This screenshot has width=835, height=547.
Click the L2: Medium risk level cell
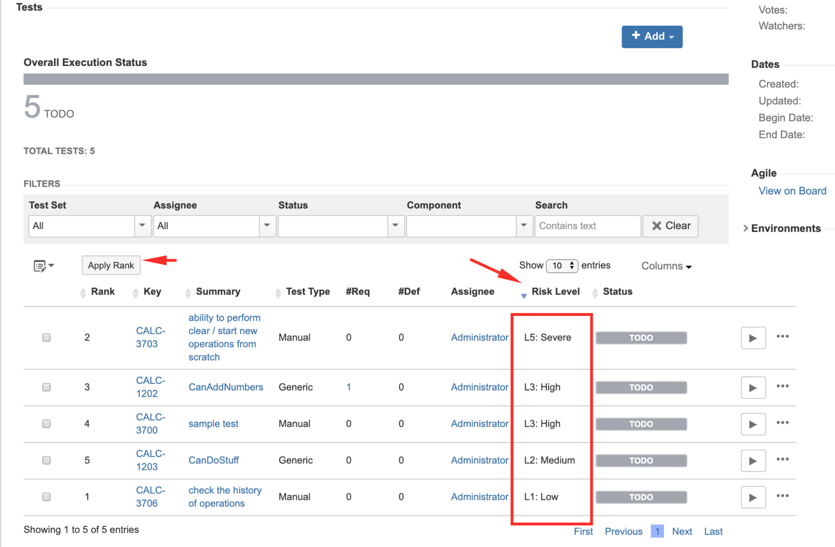click(550, 460)
